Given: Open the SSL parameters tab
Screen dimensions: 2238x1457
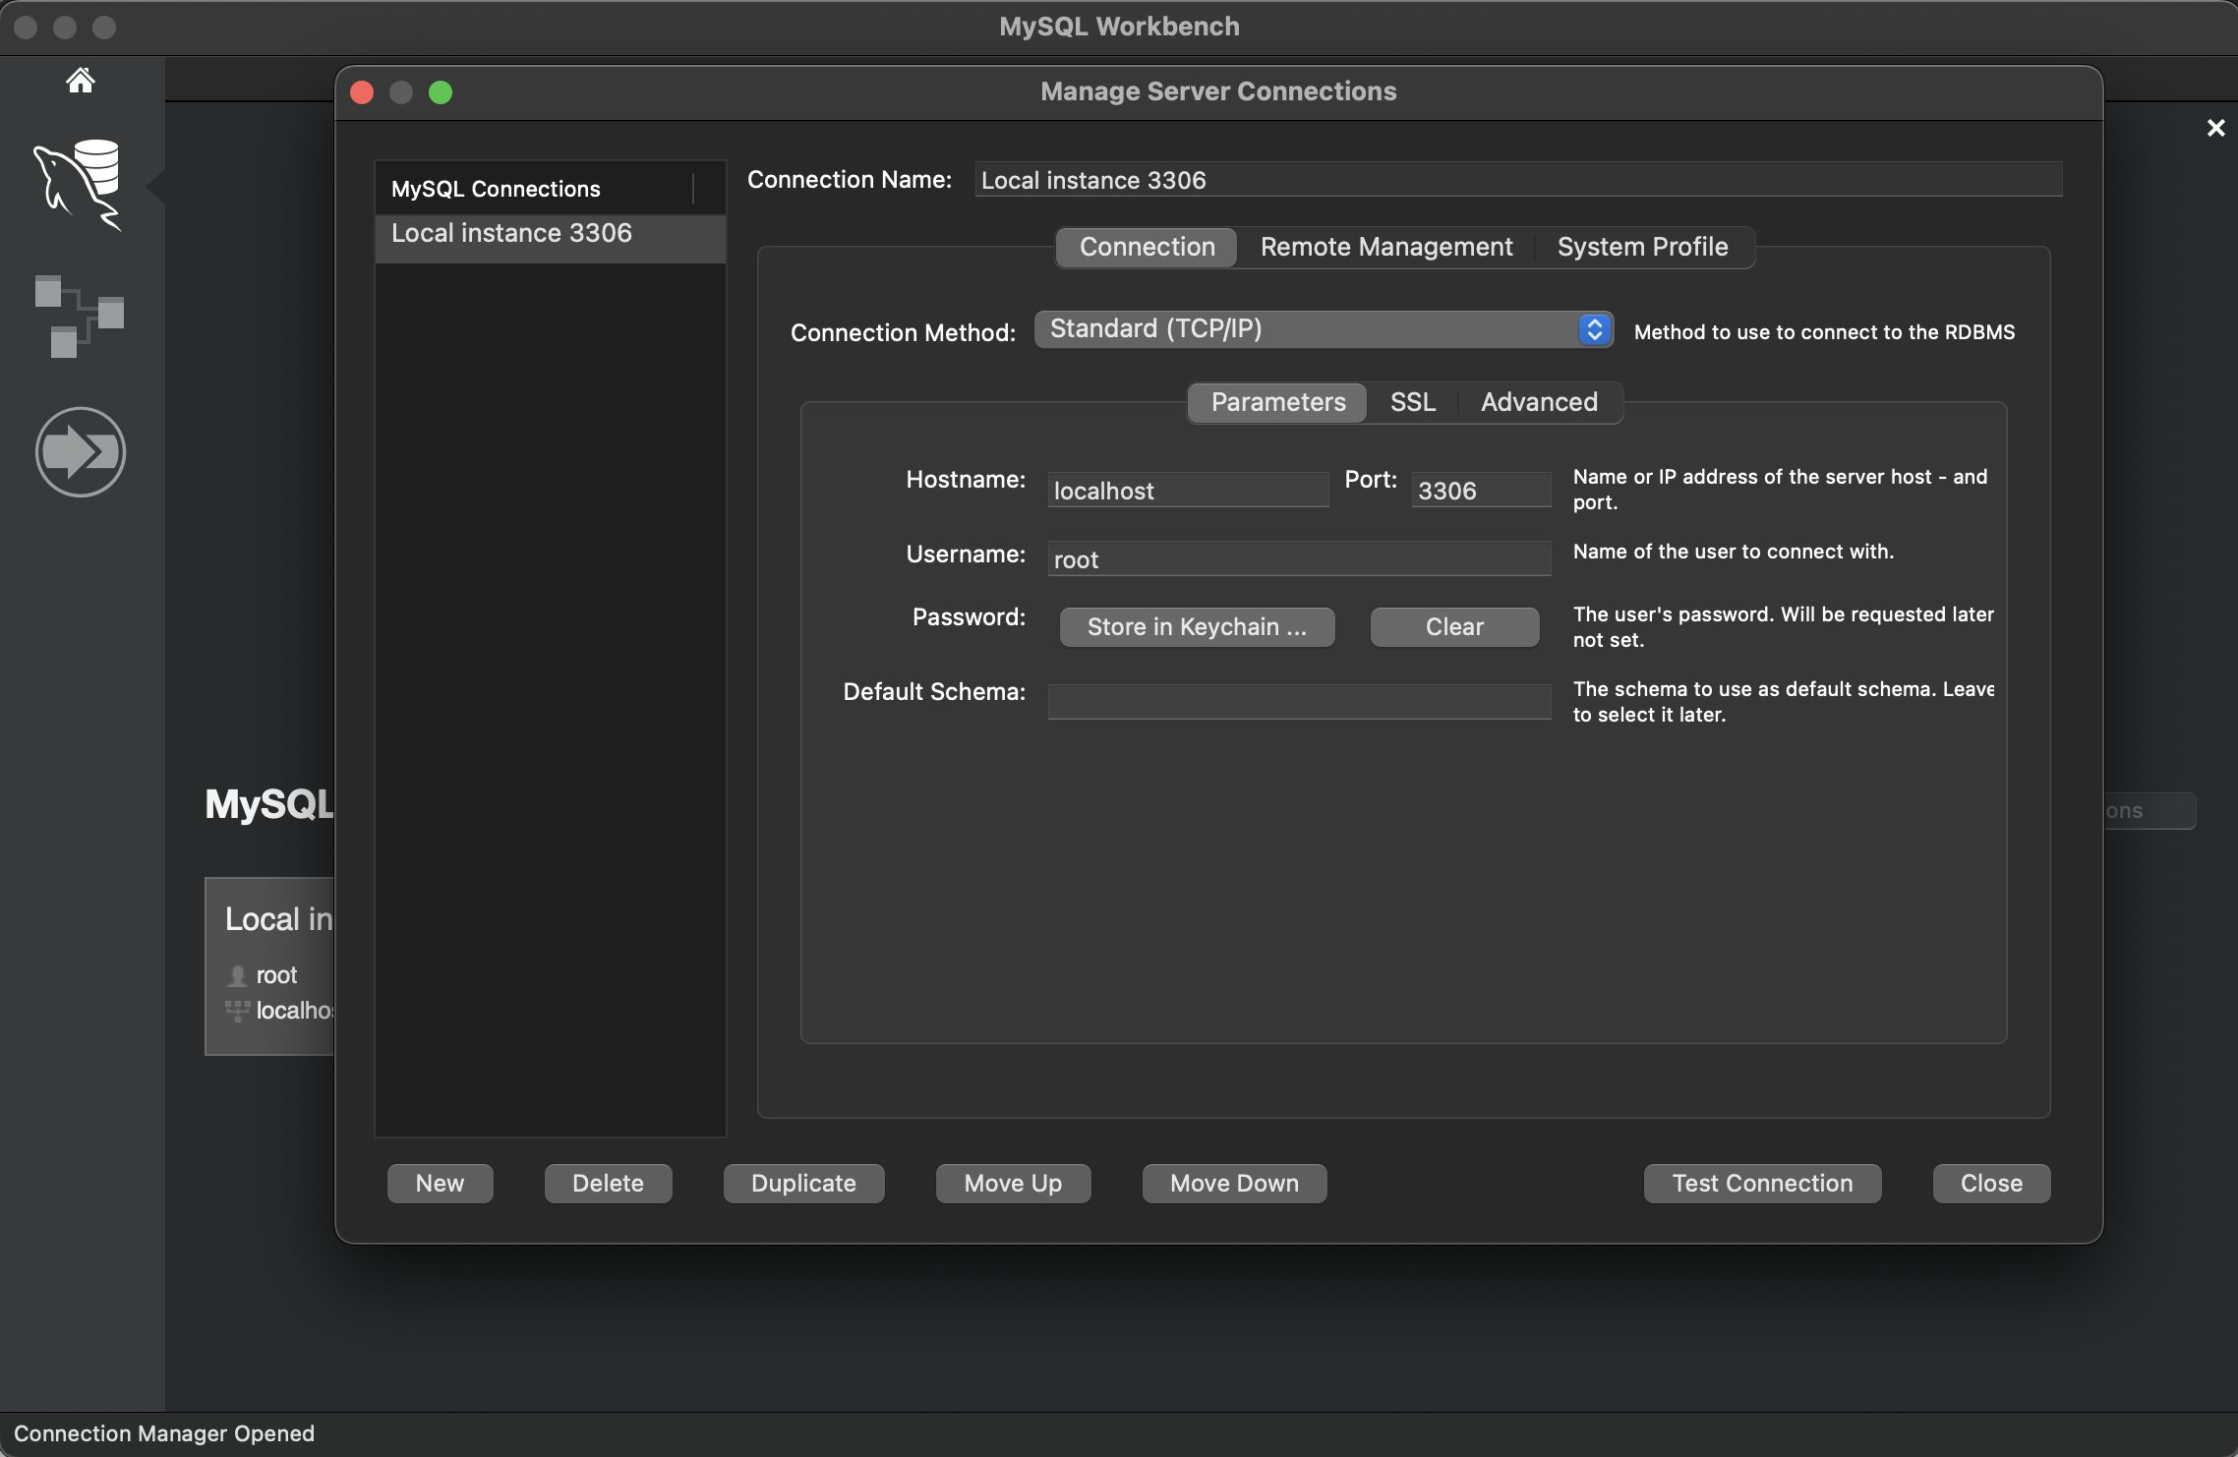Looking at the screenshot, I should pos(1412,402).
